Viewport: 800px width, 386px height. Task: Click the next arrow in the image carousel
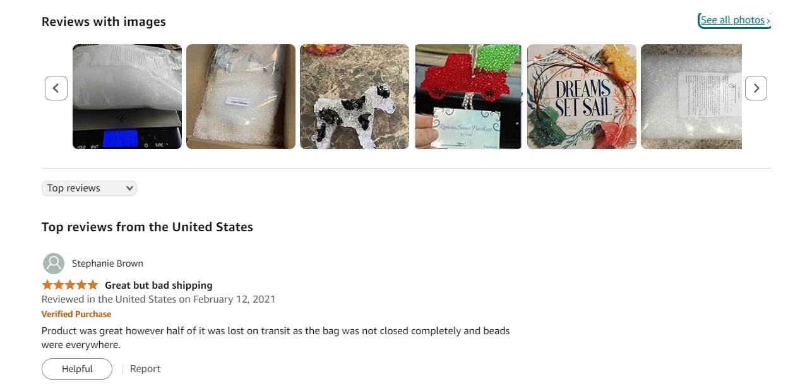tap(756, 88)
